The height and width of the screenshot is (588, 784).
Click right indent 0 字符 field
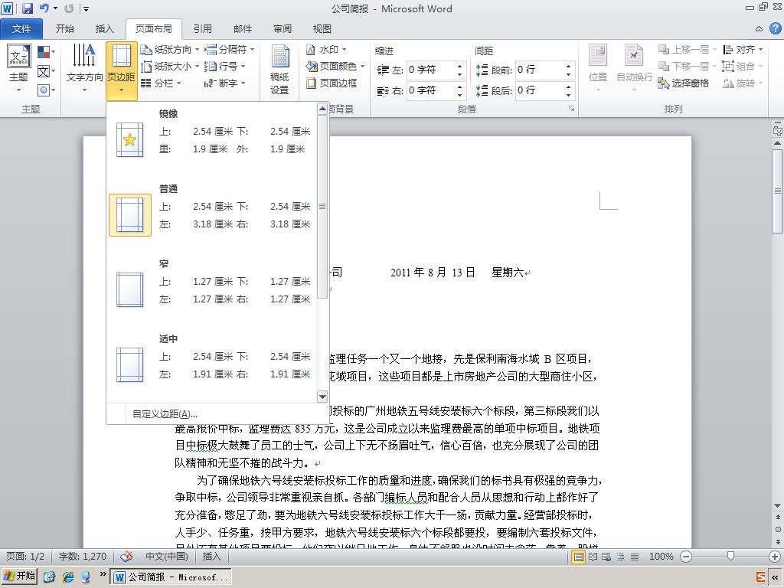tap(430, 90)
